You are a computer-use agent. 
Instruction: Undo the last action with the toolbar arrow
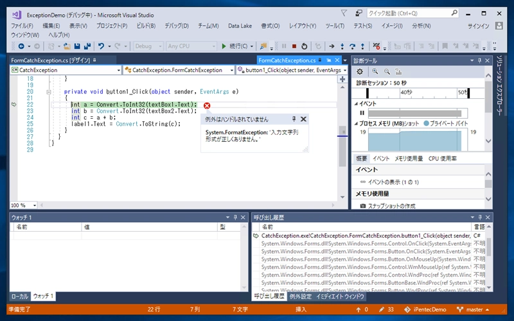tap(102, 46)
